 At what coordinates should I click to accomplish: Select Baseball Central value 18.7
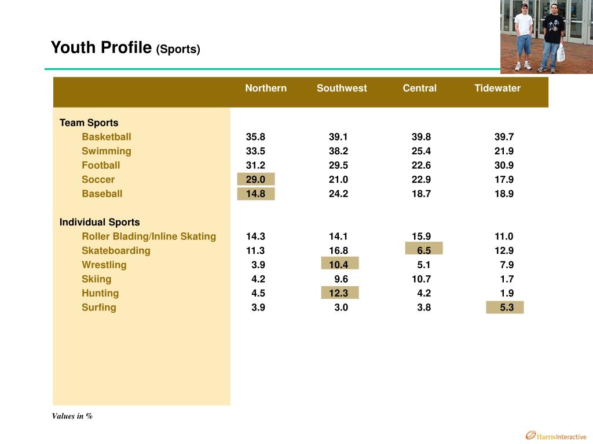[x=422, y=194]
